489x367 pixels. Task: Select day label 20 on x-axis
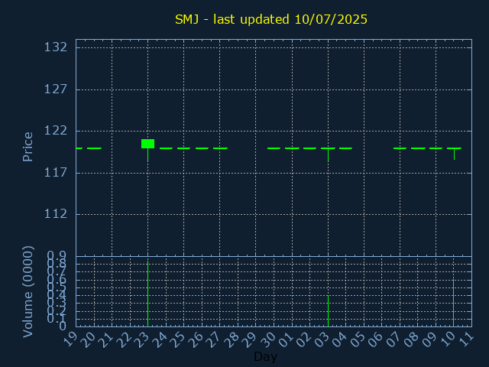(89, 339)
